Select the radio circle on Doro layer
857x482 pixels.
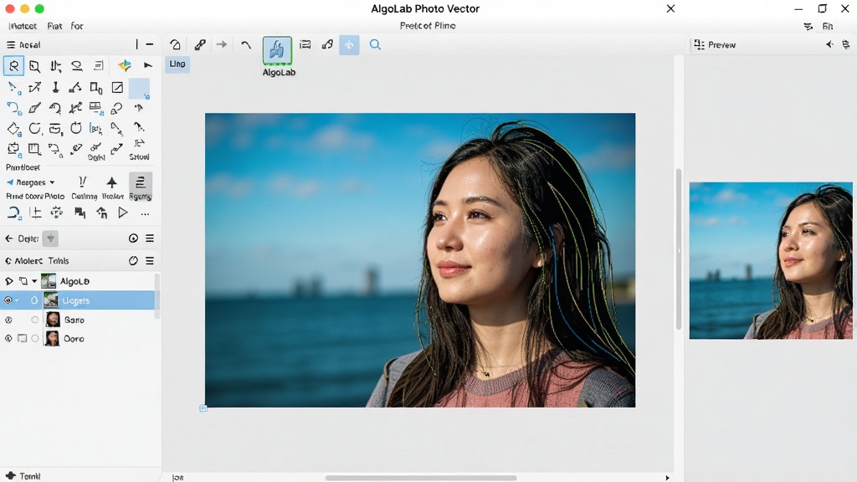tap(35, 338)
